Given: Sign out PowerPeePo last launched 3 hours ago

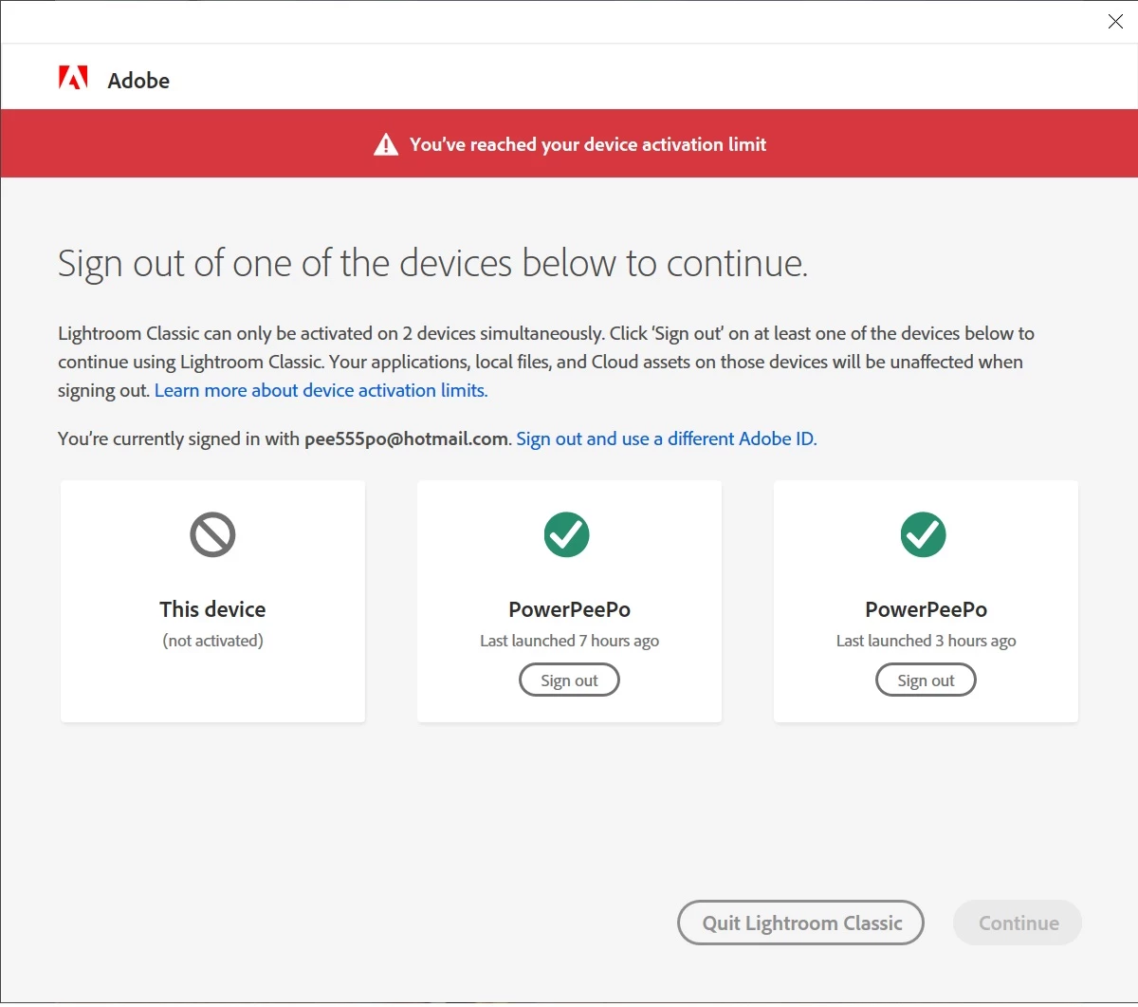Looking at the screenshot, I should point(926,681).
